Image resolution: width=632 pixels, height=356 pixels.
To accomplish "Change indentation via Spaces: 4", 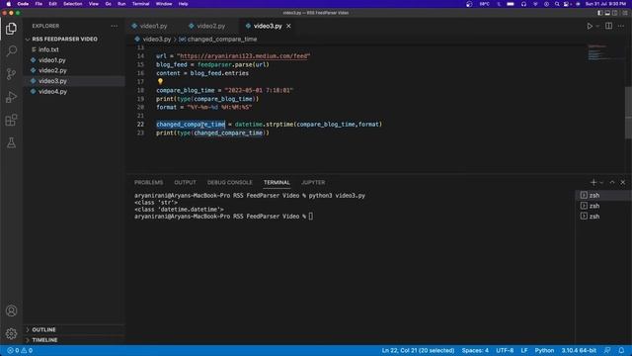I will [x=475, y=351].
